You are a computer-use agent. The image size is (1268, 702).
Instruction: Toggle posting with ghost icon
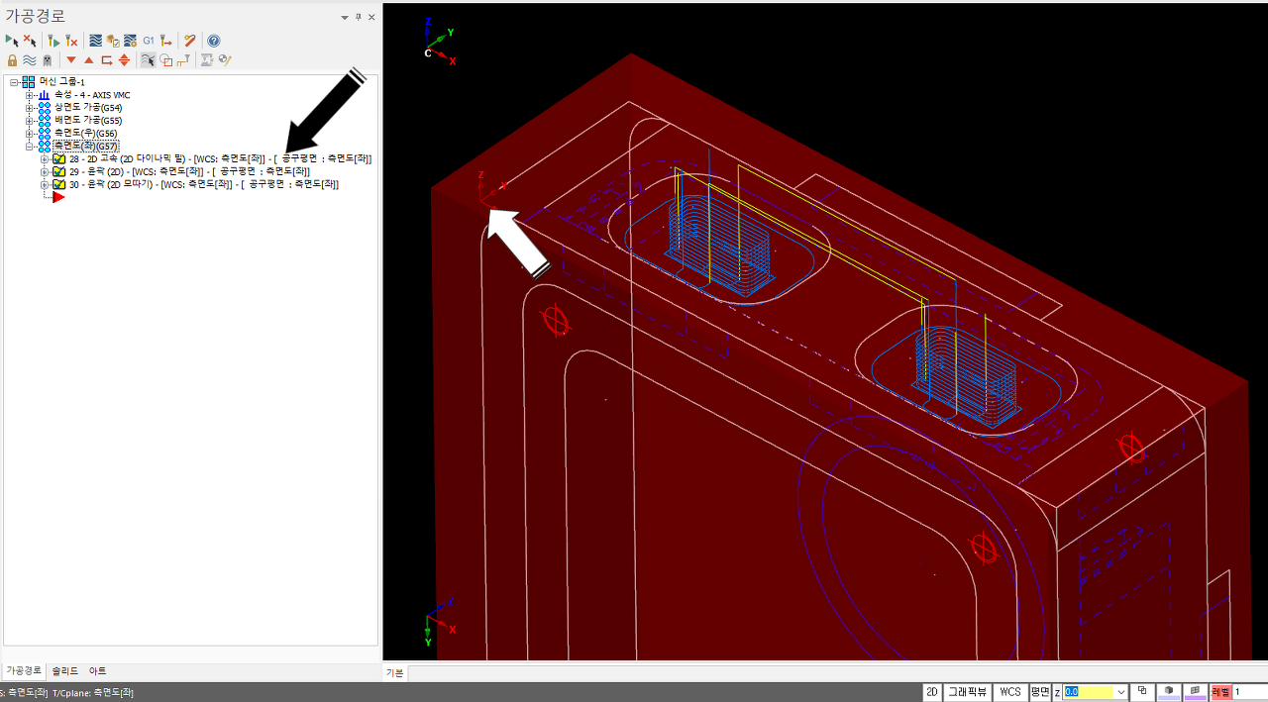(x=47, y=60)
